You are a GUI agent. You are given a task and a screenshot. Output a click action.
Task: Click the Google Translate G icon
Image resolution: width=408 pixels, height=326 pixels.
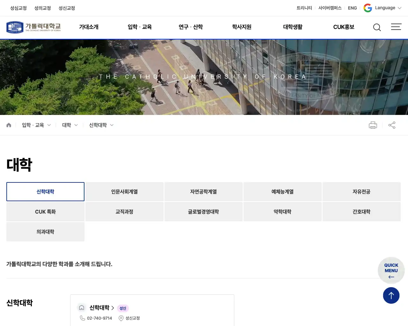pos(368,8)
